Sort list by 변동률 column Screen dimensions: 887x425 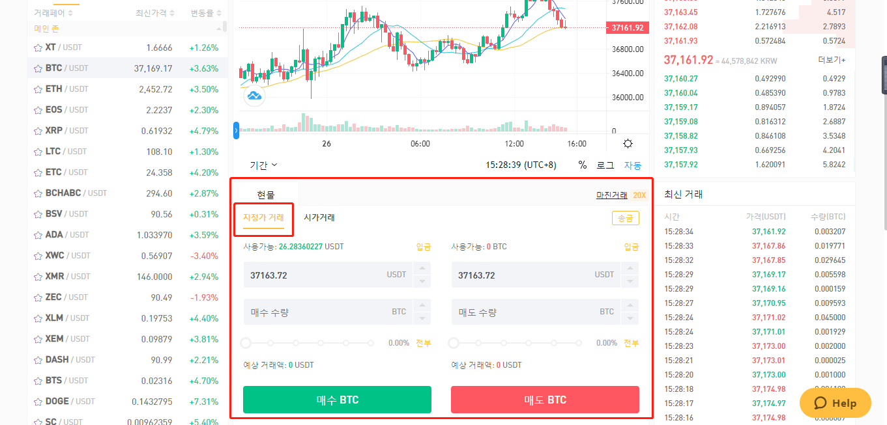click(206, 13)
